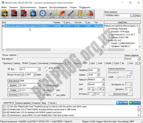Open the Forum tab
Image resolution: width=143 pixels, height=123 pixels.
pos(52,103)
